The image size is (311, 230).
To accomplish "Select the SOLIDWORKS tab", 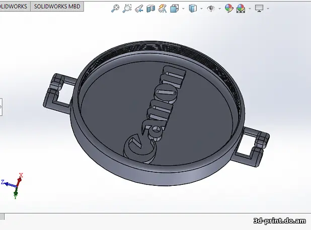I will [15, 6].
